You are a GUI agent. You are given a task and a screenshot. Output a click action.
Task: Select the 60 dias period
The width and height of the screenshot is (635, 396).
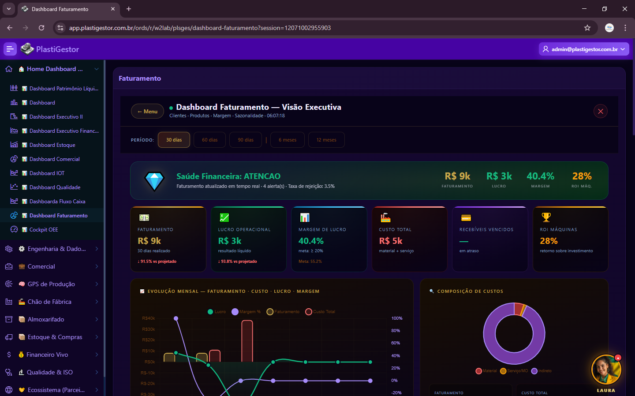click(x=210, y=140)
